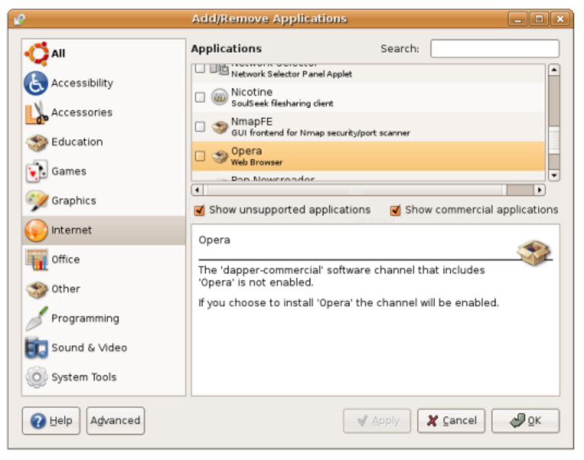The width and height of the screenshot is (584, 460).
Task: Click the Cancel button
Action: (451, 421)
